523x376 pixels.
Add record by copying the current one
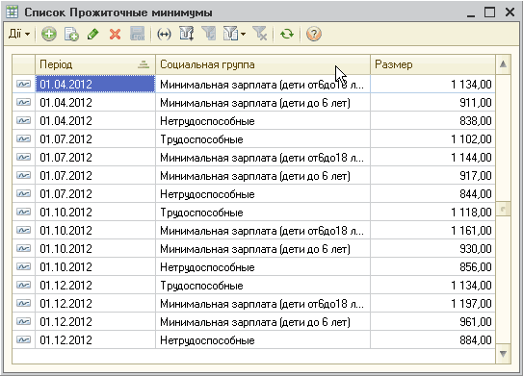[71, 34]
